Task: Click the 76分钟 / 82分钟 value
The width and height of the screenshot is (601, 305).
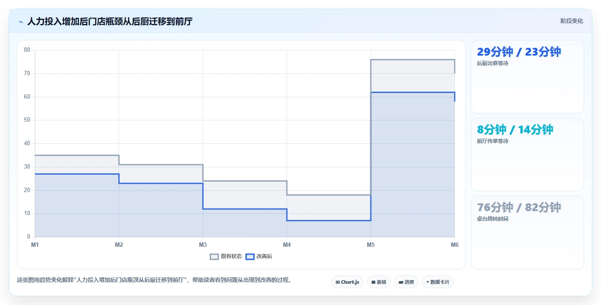Action: tap(519, 207)
